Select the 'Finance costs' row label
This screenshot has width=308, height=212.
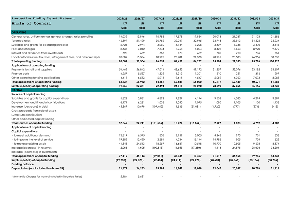(20, 74)
